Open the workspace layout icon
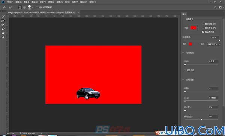 click(220, 8)
